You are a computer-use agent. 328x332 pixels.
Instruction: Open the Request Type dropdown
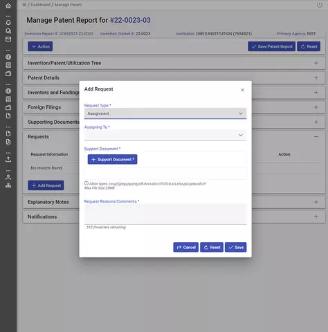165,113
